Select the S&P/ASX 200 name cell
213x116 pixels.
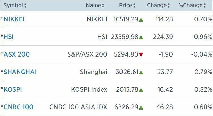click(x=87, y=54)
